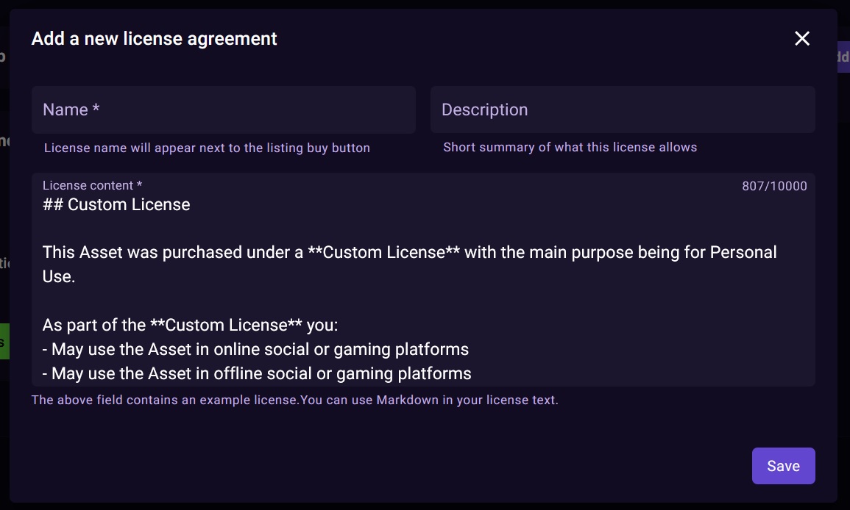
Task: Place cursor on the '## Custom License' heading line
Action: coord(116,205)
